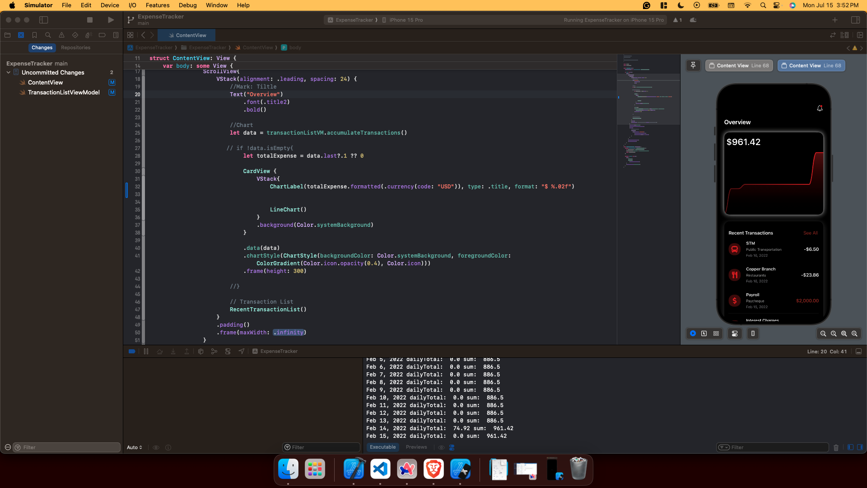Screen dimensions: 867x488
Task: Pin the canvas preview
Action: (693, 66)
